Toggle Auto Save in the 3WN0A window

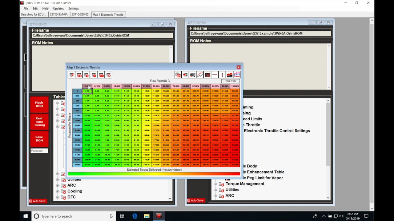point(196,200)
